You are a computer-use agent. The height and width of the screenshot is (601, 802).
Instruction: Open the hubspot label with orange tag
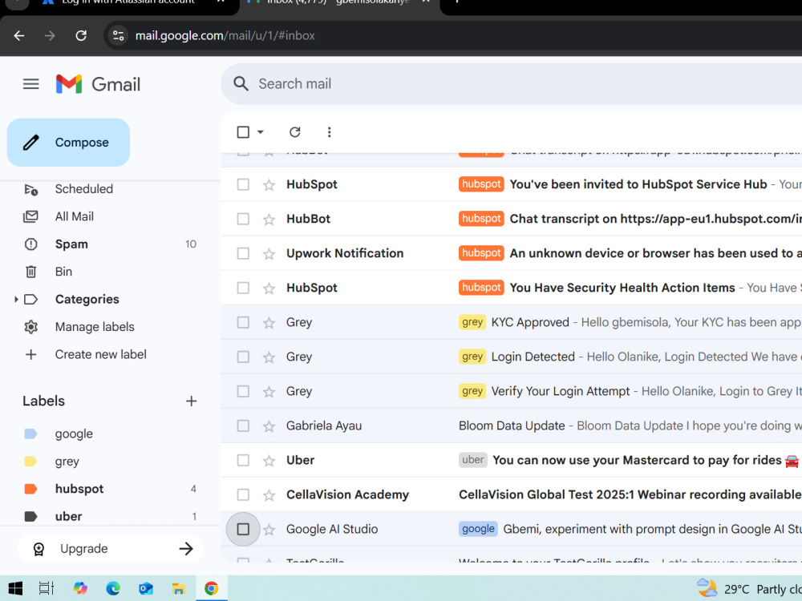[79, 489]
